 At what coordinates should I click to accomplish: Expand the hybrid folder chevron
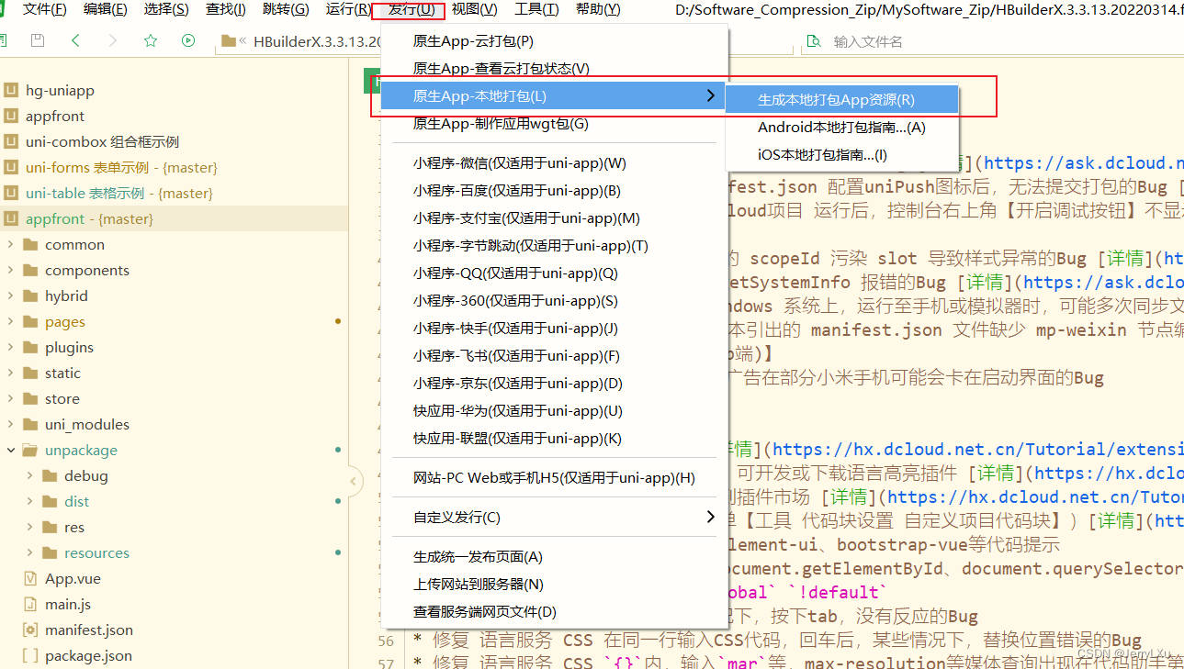click(x=10, y=295)
